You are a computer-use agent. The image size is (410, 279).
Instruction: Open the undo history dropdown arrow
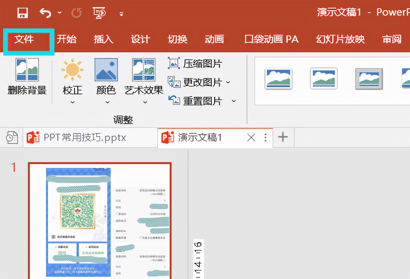(x=59, y=13)
